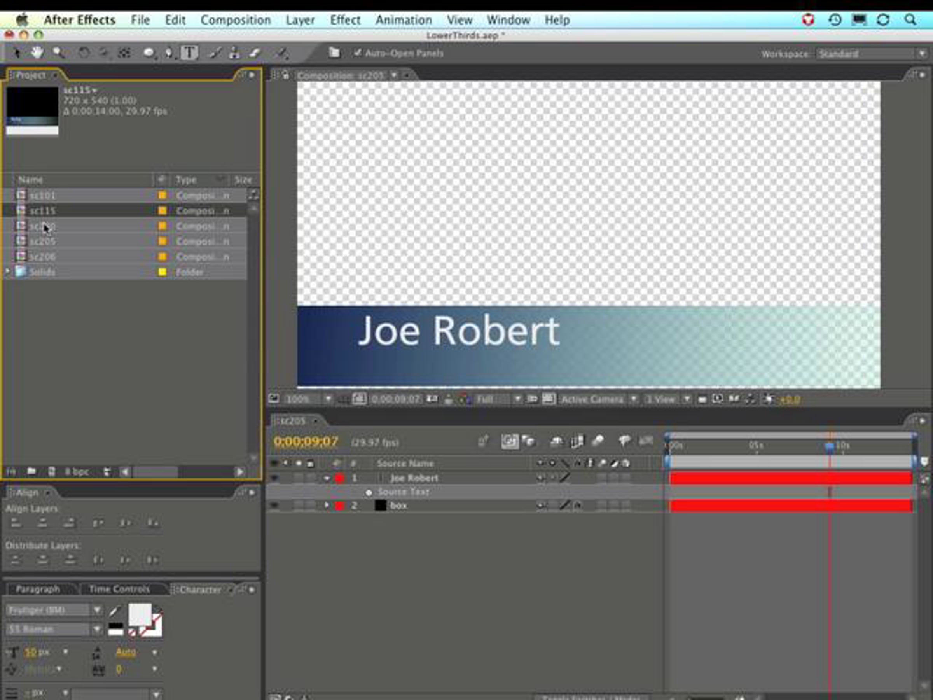Toggle pixel aspect ratio correction in the viewer
Image resolution: width=933 pixels, height=700 pixels.
click(702, 399)
